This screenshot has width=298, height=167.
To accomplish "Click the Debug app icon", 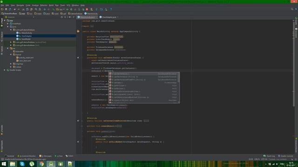I will [71, 9].
